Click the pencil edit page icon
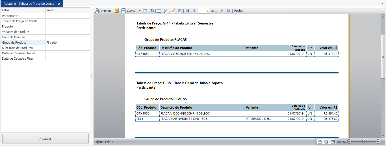Viewport: 386px width, 146px height. pos(173,11)
